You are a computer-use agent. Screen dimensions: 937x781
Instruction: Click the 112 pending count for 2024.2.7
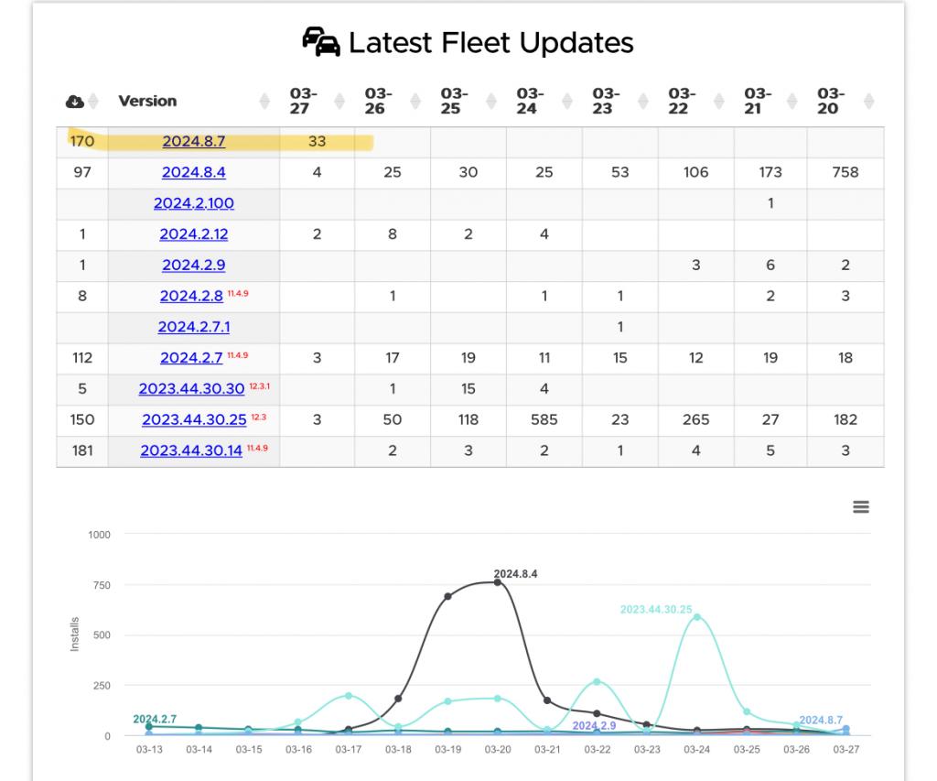(x=81, y=358)
